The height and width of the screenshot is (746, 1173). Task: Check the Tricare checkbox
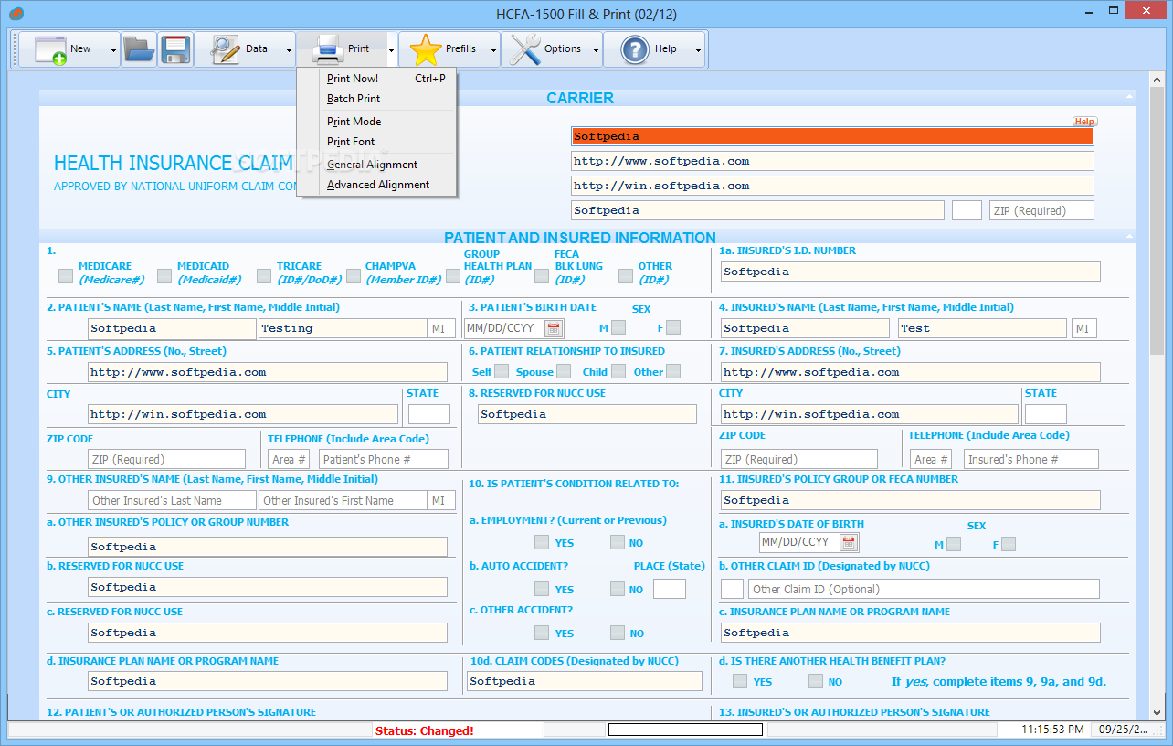[x=264, y=276]
